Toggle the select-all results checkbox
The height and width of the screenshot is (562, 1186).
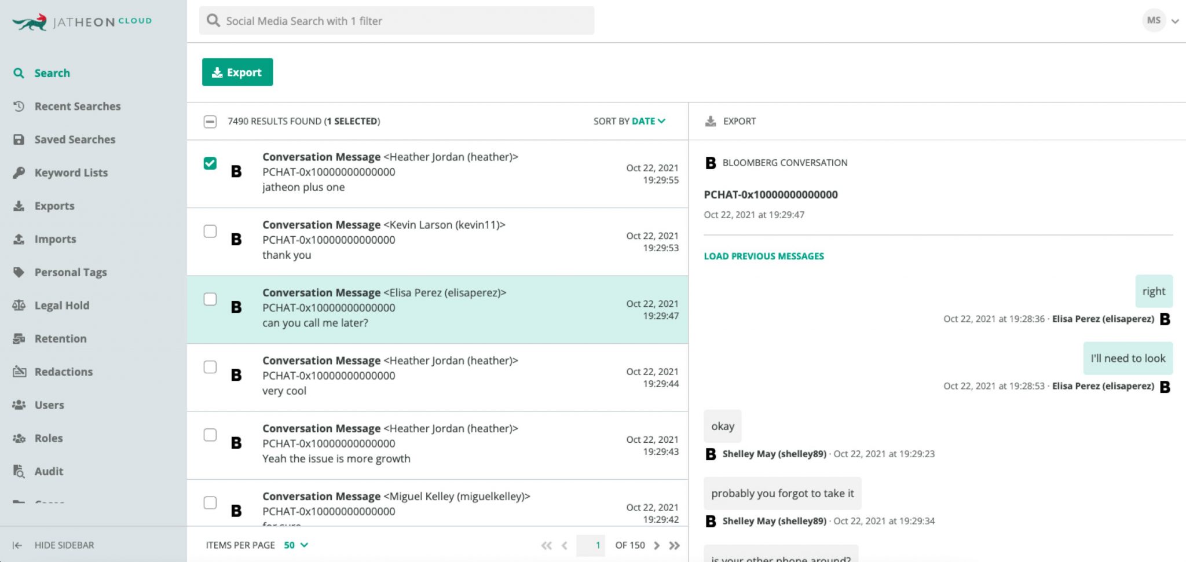click(210, 122)
